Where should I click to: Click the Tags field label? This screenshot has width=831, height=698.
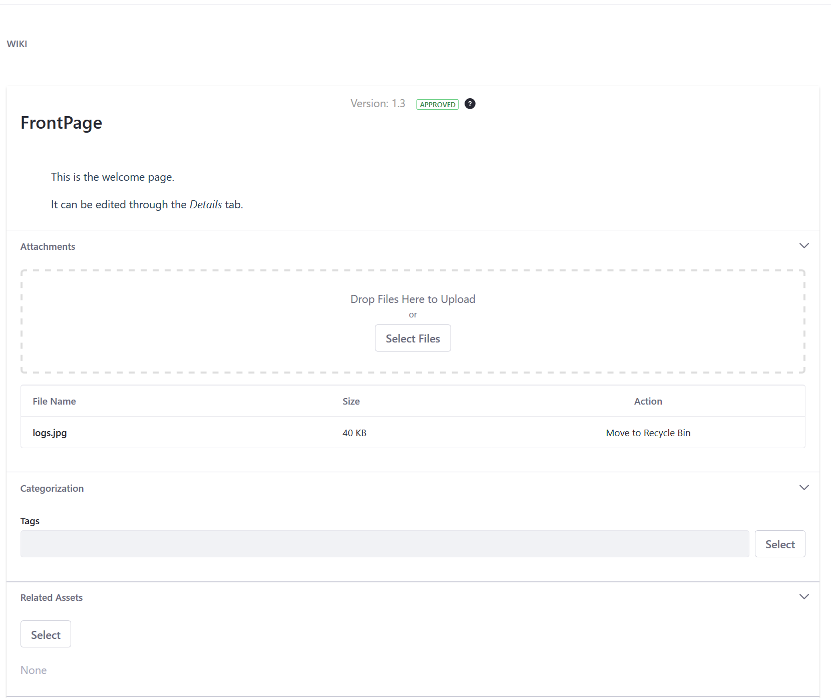point(30,521)
